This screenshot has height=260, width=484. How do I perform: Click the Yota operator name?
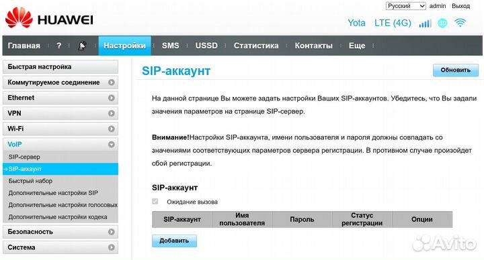click(x=356, y=23)
